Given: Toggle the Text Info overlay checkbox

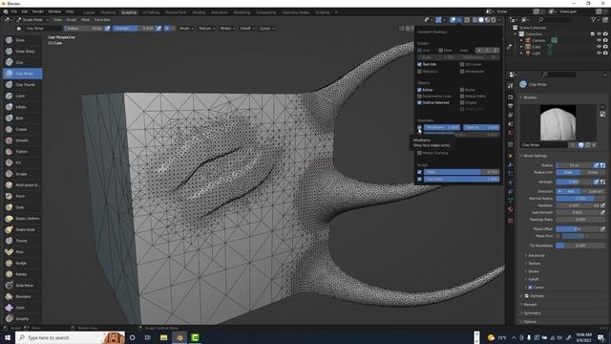Looking at the screenshot, I should [x=420, y=64].
